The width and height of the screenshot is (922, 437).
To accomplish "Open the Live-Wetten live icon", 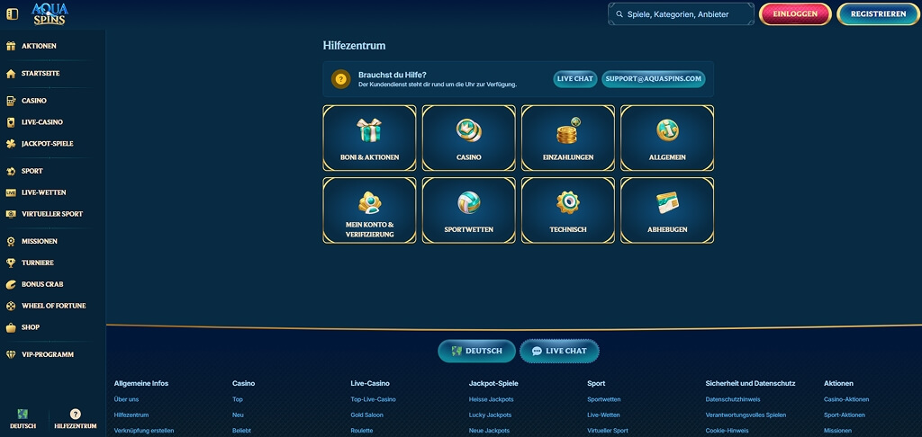I will (x=11, y=192).
